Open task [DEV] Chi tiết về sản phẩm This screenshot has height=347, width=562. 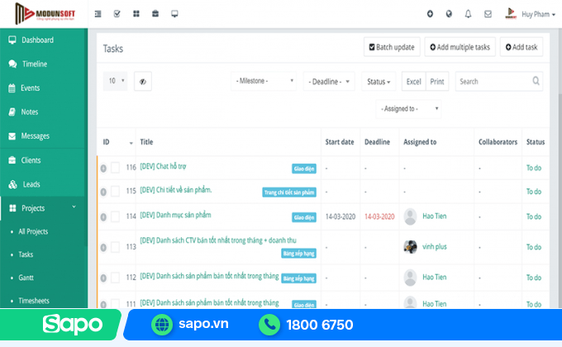[175, 190]
